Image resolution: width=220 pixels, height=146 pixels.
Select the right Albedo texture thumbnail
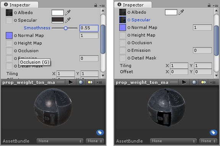(x=123, y=12)
